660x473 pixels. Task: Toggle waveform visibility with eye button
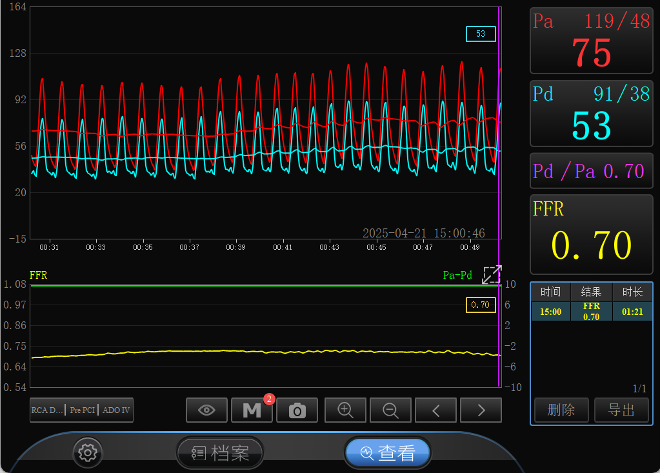[x=206, y=410]
